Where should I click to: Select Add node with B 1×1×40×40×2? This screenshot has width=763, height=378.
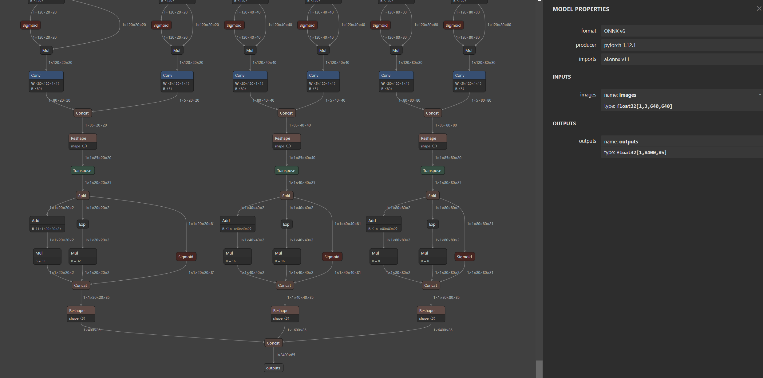[237, 224]
